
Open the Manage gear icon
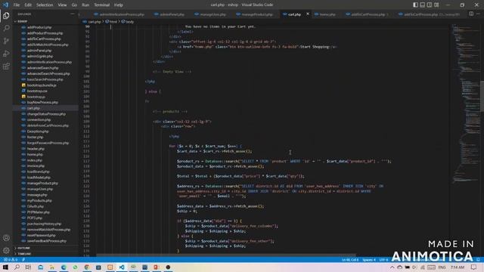6,250
